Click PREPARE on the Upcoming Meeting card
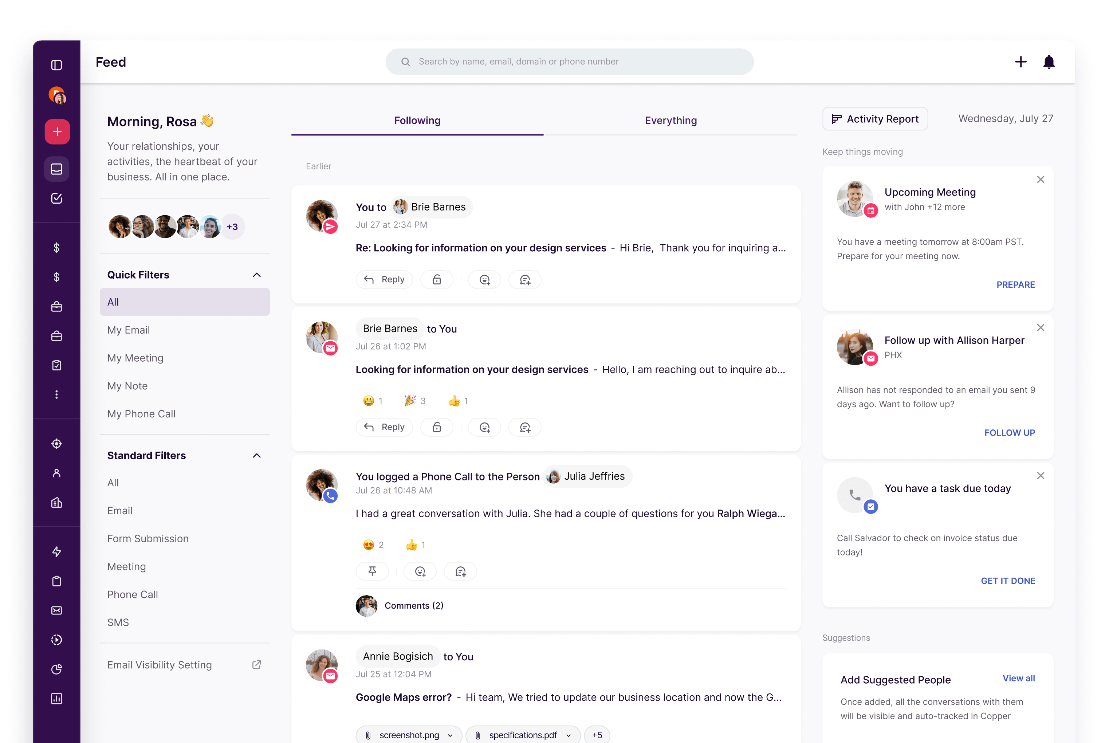1109x743 pixels. point(1016,284)
